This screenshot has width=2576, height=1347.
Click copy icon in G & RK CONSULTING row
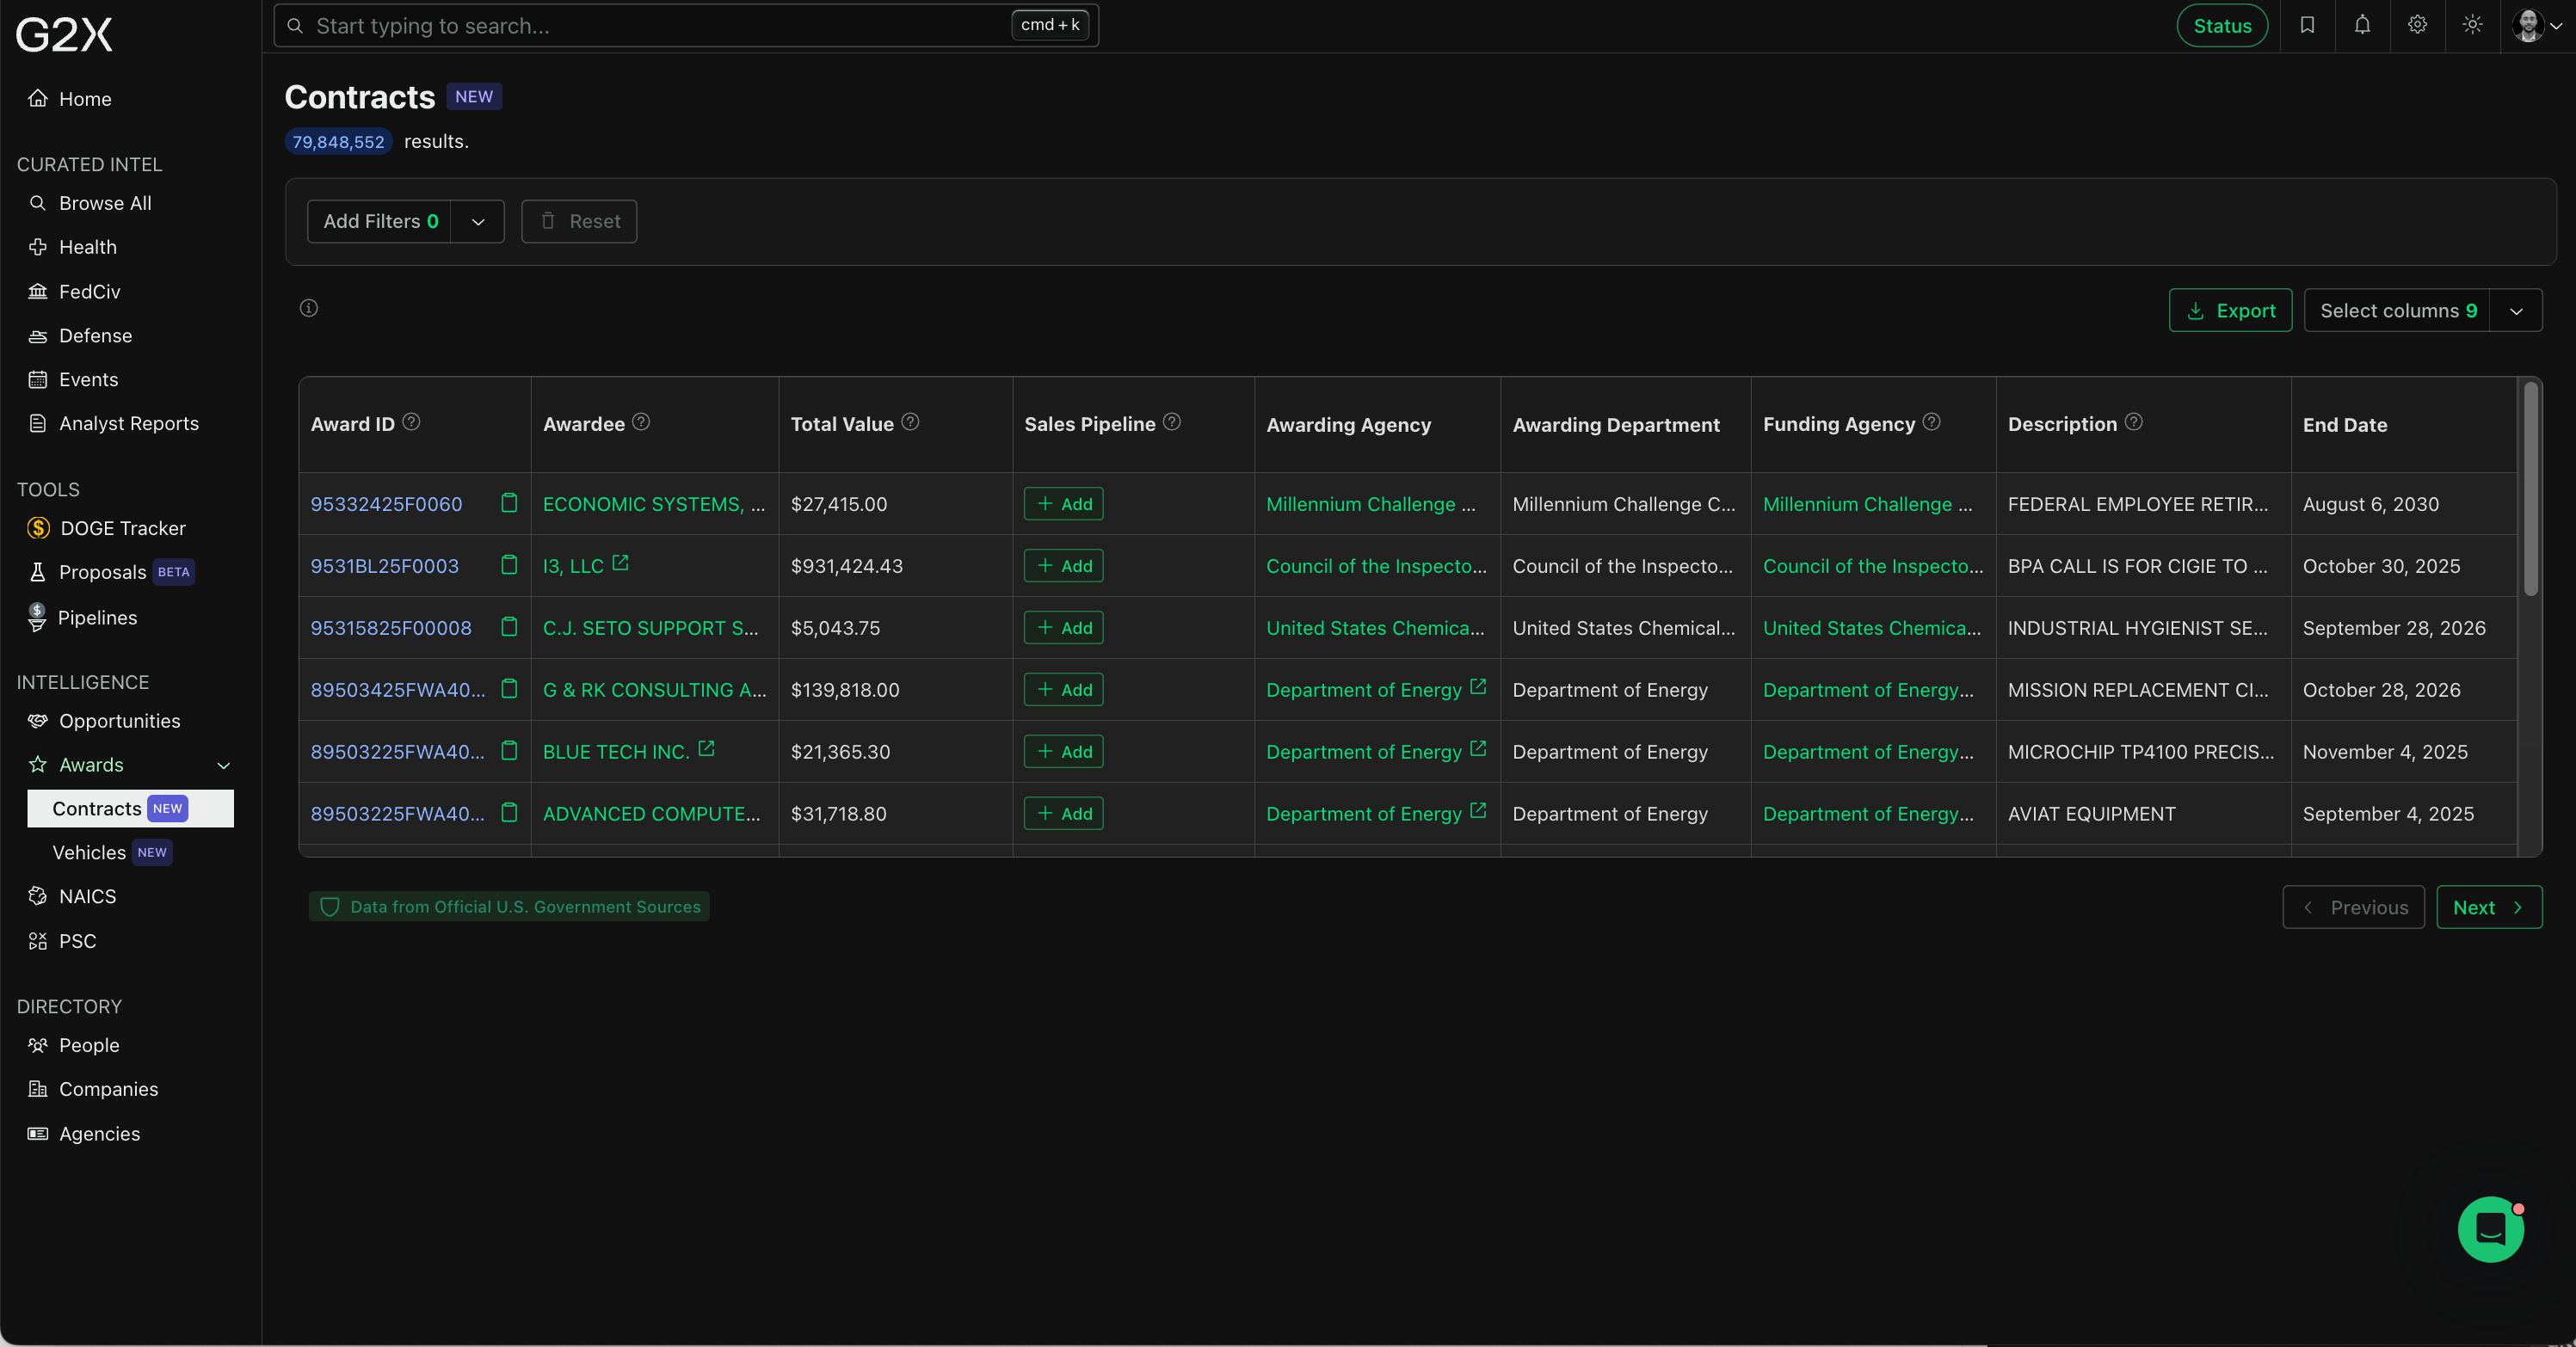coord(509,689)
